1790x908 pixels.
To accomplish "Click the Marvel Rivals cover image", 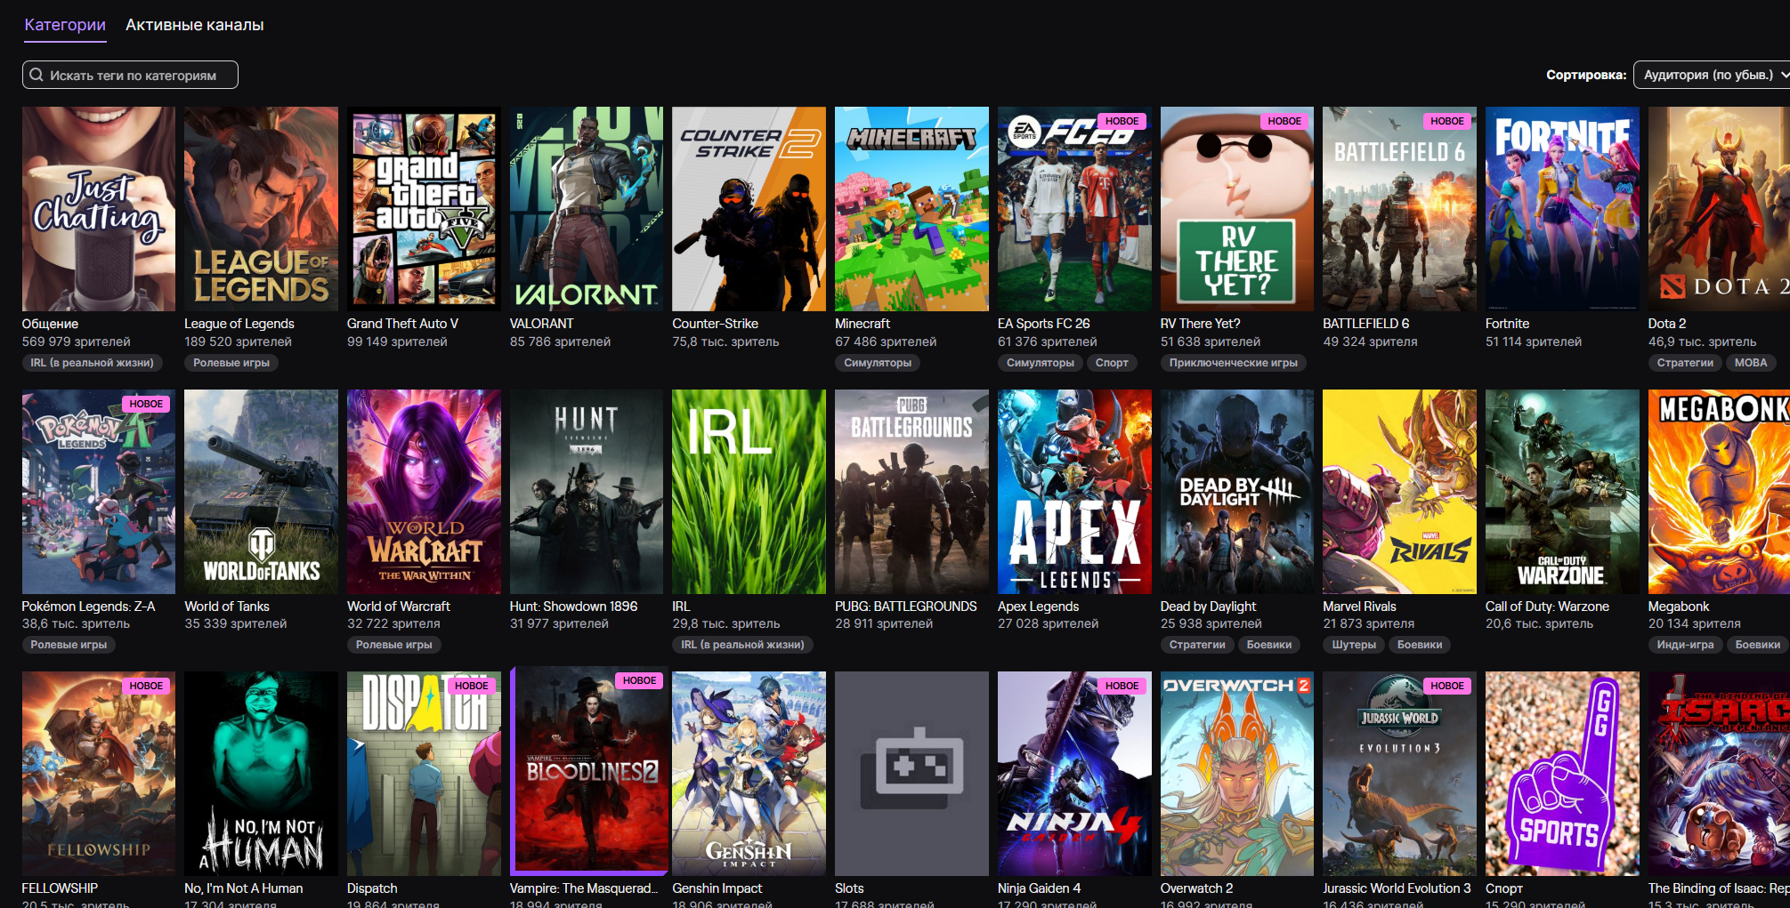I will pos(1399,492).
